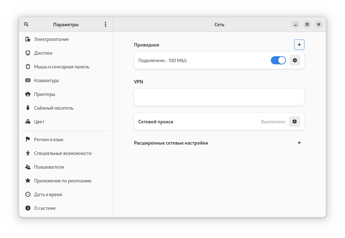Go to Displays settings

click(x=43, y=53)
